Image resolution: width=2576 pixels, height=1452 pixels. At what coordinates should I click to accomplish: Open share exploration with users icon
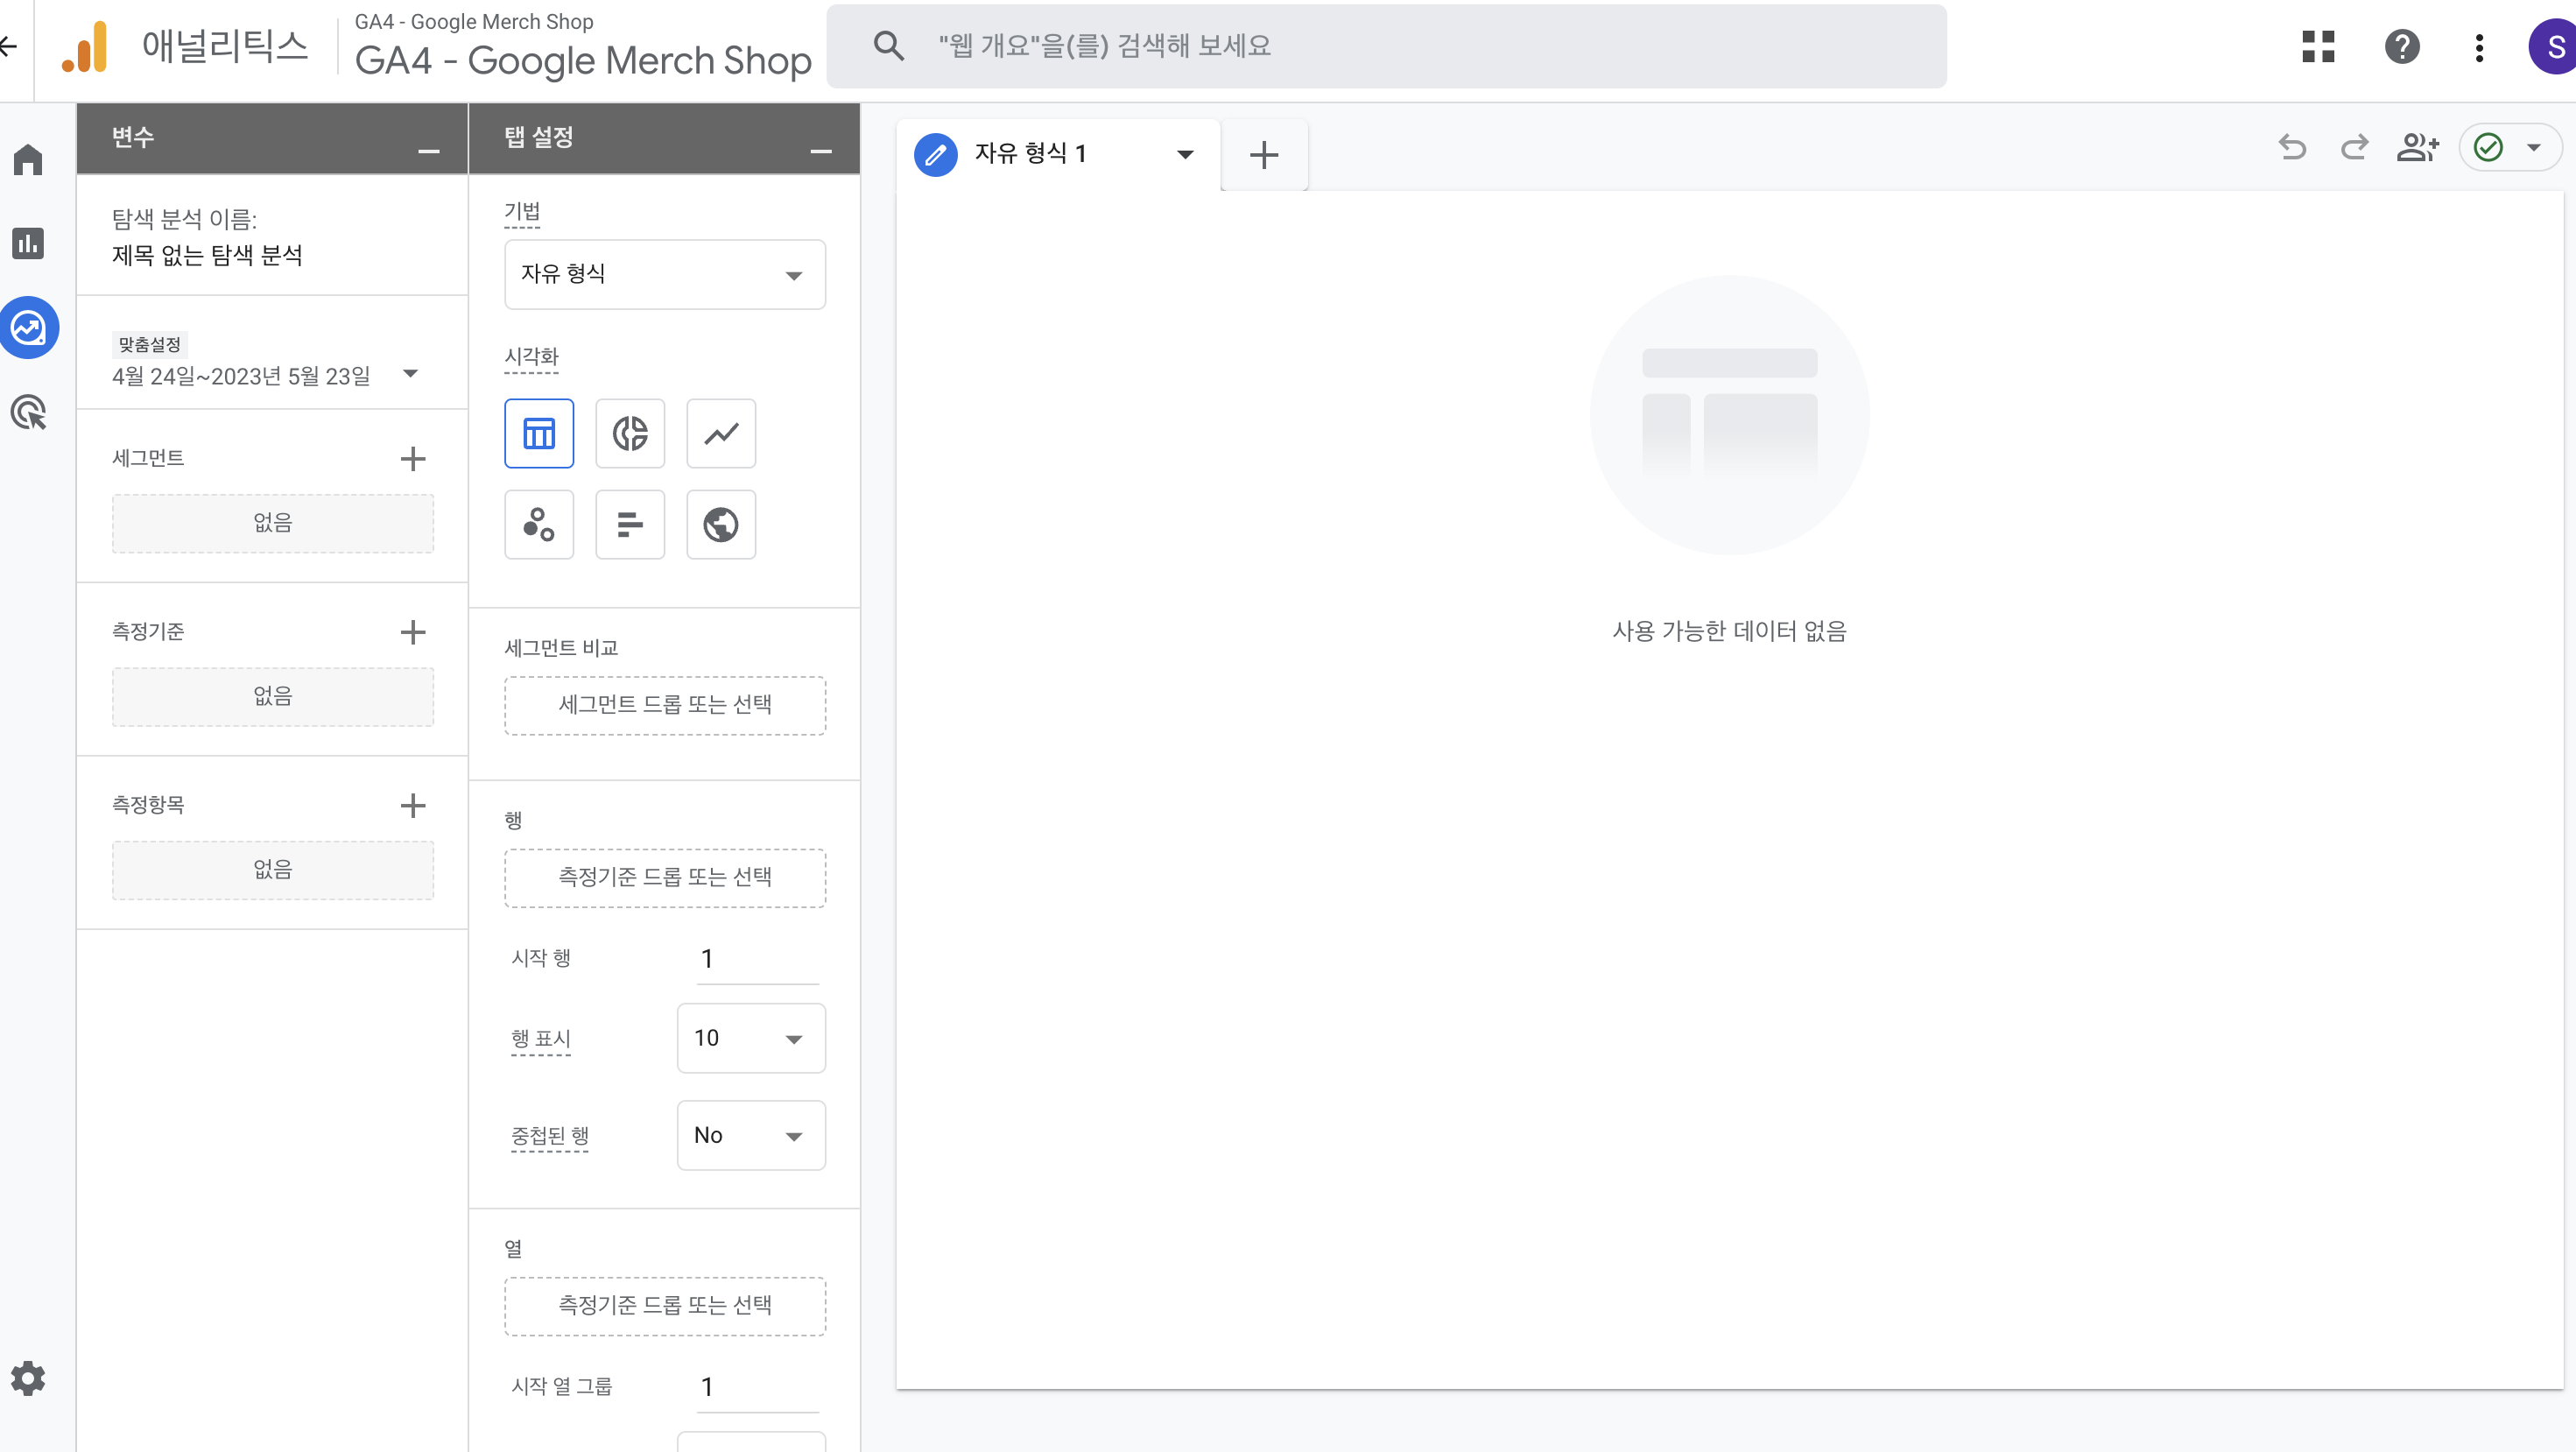point(2418,148)
